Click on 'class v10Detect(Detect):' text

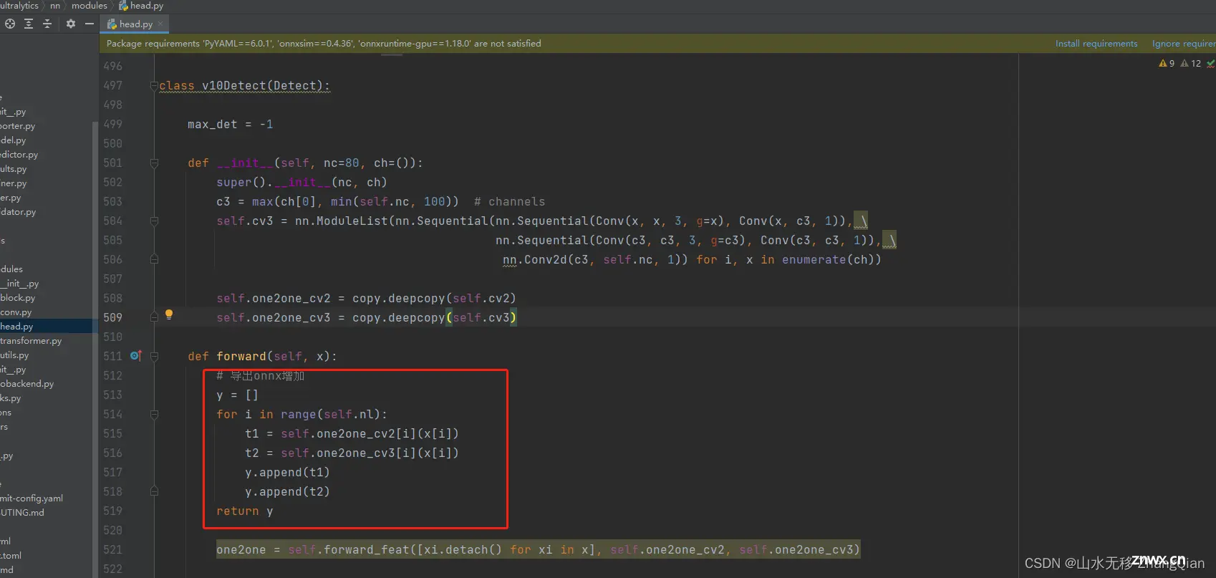(x=244, y=86)
